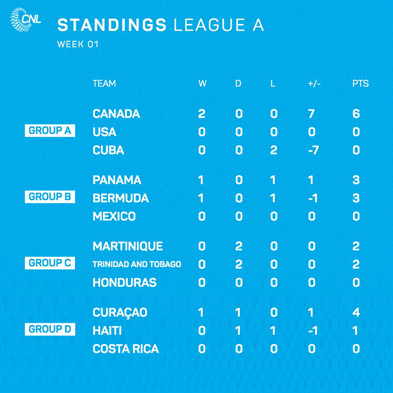Select the GROUP C label

click(50, 263)
